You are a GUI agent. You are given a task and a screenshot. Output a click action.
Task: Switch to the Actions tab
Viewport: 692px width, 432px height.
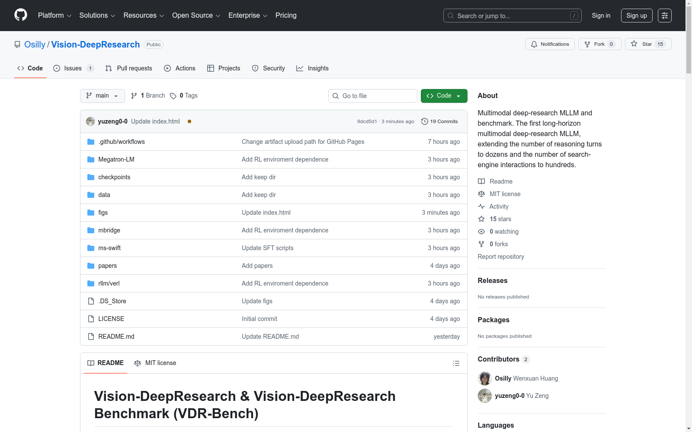pyautogui.click(x=180, y=68)
